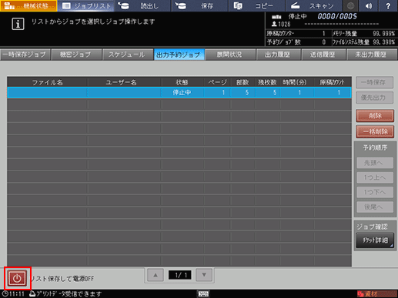Click the printer data reception status icon
Screen dimensions: 398x298
[32, 293]
